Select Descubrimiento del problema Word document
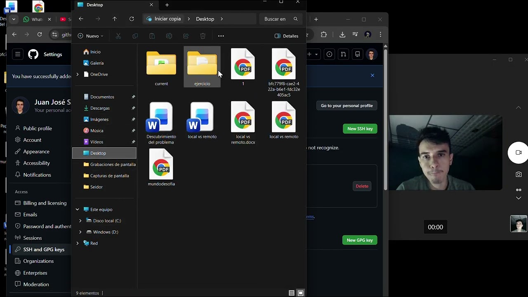The width and height of the screenshot is (528, 297). click(161, 123)
